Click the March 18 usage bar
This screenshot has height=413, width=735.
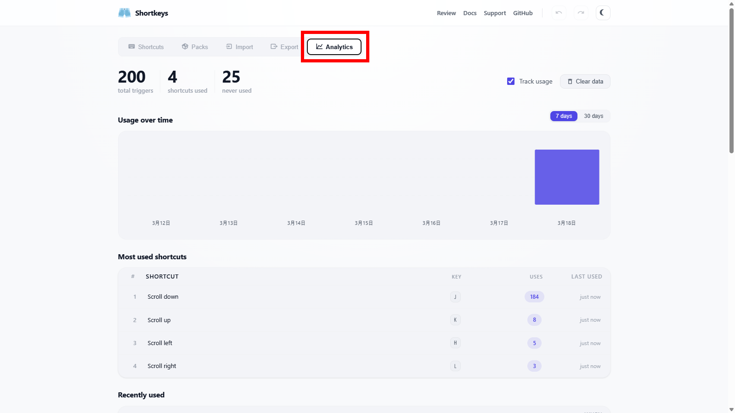[567, 177]
